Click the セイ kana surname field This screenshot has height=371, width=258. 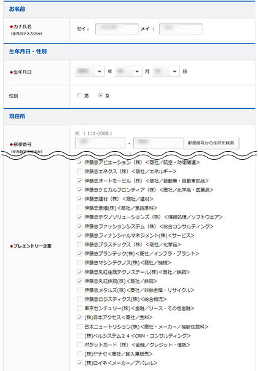[x=117, y=29]
